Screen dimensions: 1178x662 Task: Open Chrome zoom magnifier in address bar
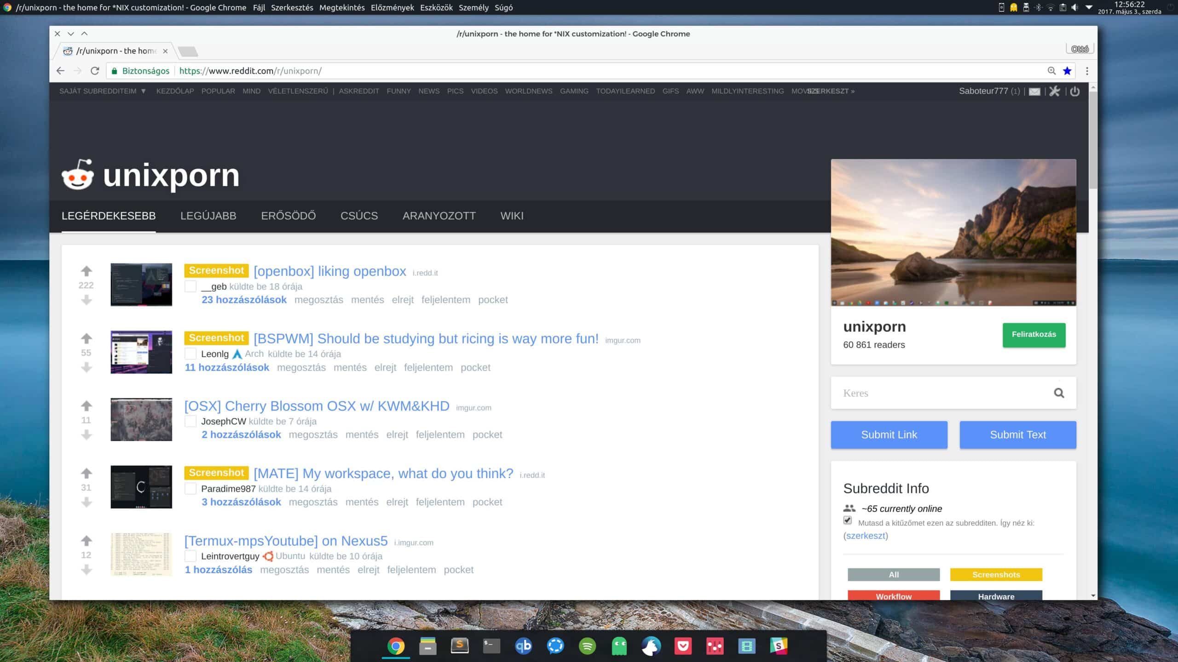point(1051,71)
